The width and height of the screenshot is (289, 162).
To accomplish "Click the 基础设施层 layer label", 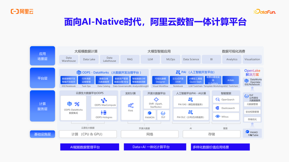I will 42,134.
